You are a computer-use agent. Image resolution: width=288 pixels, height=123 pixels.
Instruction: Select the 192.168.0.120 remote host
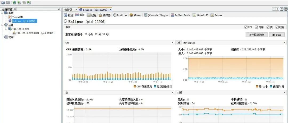[x=21, y=29]
